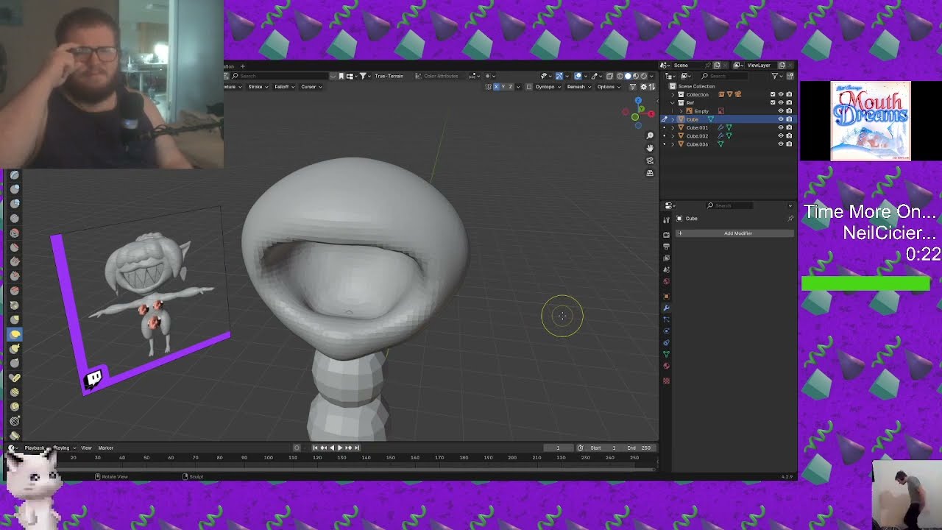Click the outliner filter funnel icon

[x=775, y=76]
